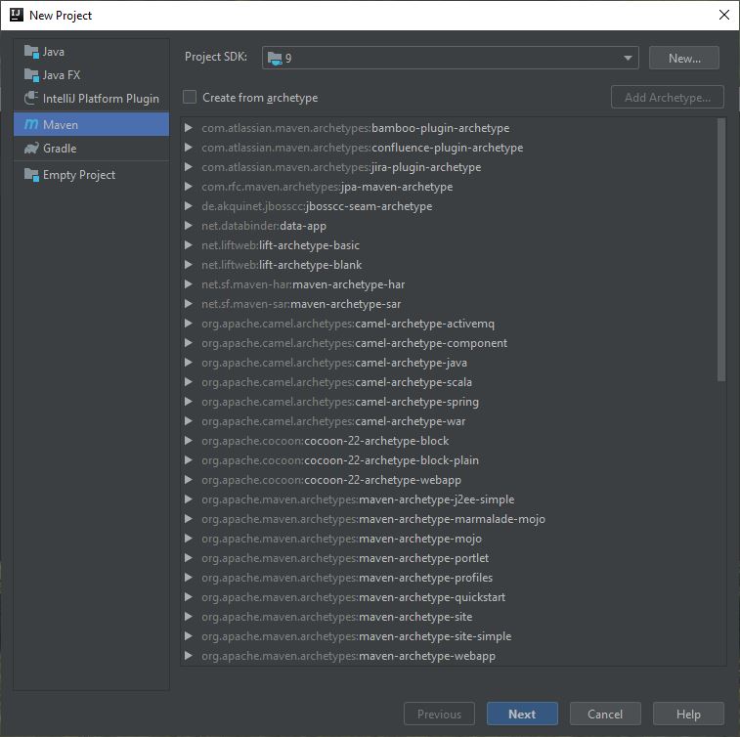This screenshot has height=737, width=740.
Task: Select cocoon-22-archetype-block-plain entry
Action: pyautogui.click(x=340, y=460)
